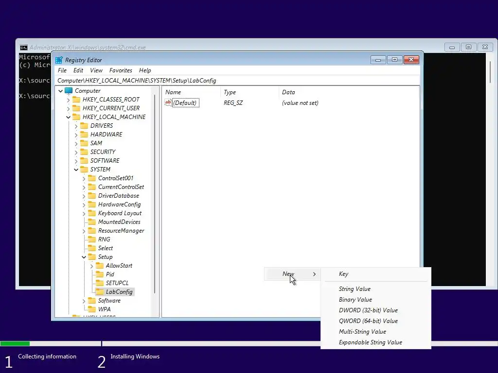Screen dimensions: 498x373
Task: Click the Pid folder icon
Action: pos(100,274)
